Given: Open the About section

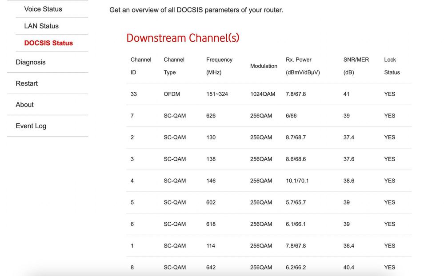Looking at the screenshot, I should click(24, 105).
